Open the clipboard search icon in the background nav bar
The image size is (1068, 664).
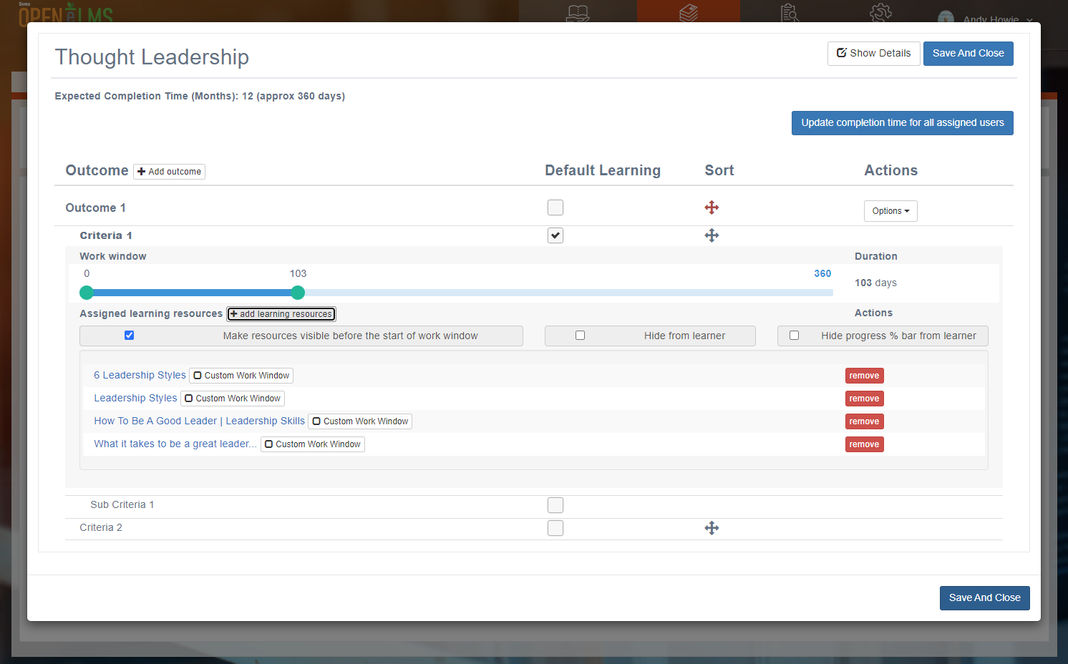[790, 13]
